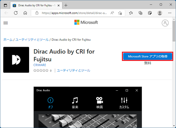
Task: Click the browser back arrow
Action: [x=6, y=13]
